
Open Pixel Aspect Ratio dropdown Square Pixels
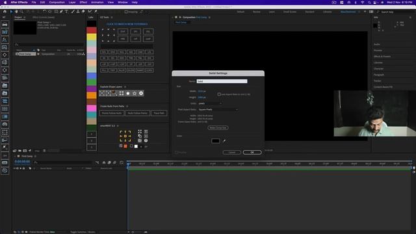point(218,110)
